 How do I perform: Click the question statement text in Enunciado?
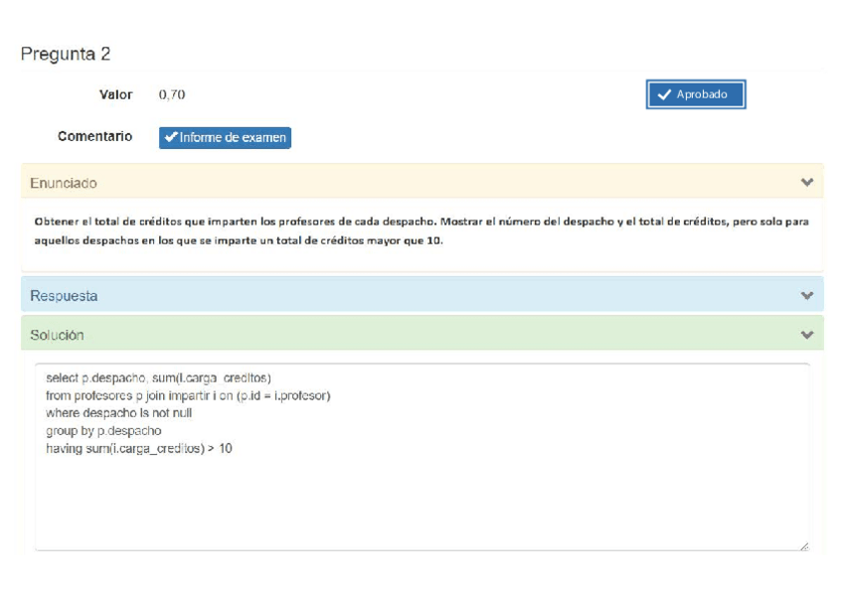pos(421,230)
